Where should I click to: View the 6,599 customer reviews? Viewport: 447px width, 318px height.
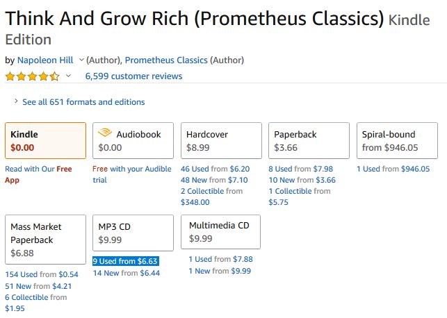pos(133,76)
